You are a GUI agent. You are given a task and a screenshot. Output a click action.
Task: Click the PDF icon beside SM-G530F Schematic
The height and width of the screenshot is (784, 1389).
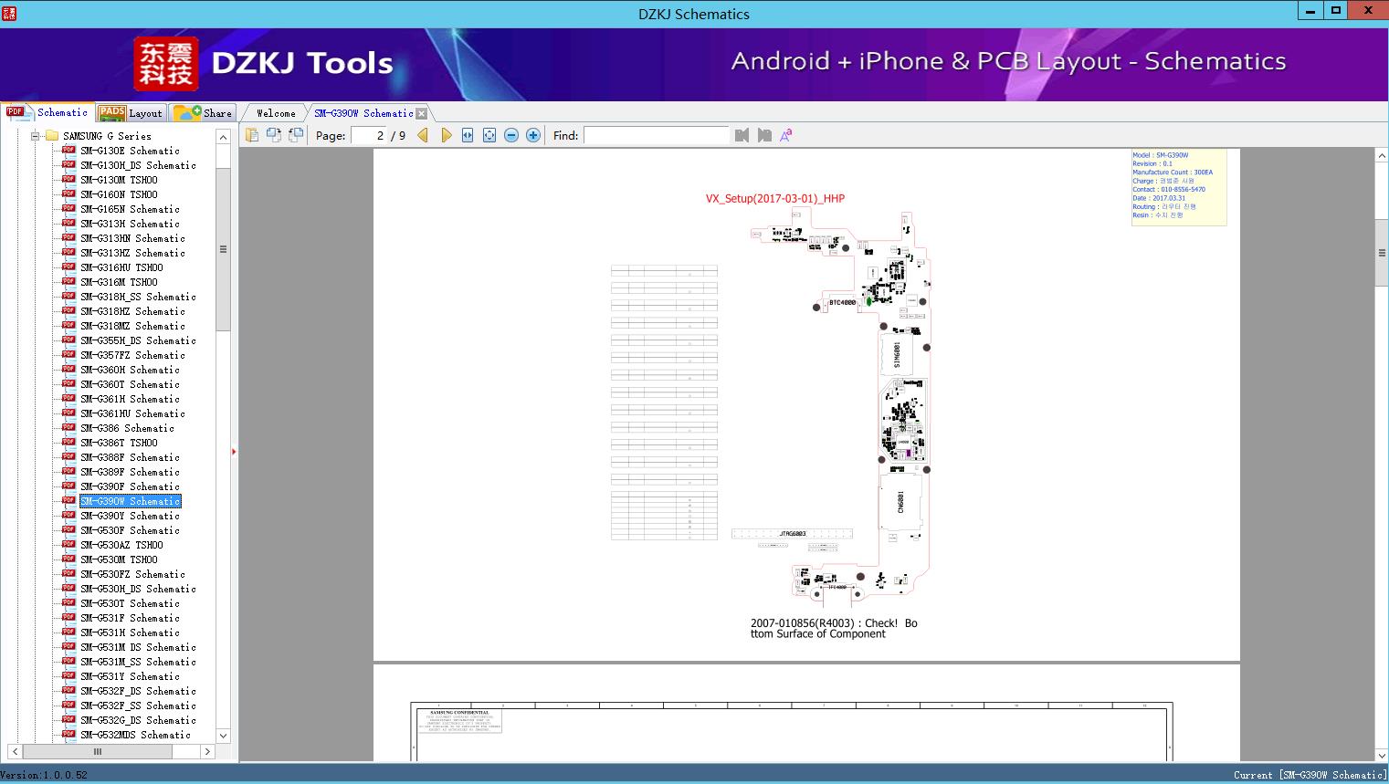(68, 529)
